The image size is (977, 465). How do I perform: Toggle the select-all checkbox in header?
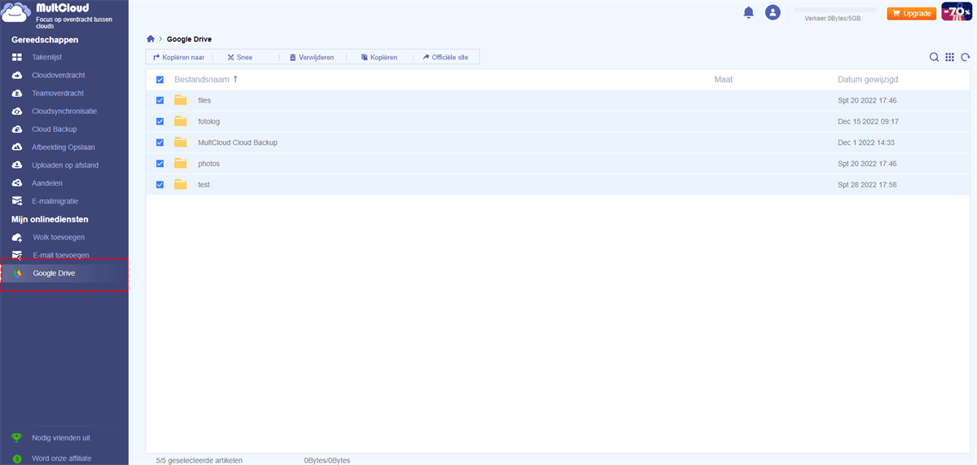click(160, 80)
